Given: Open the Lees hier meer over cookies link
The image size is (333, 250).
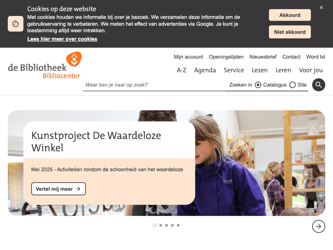Looking at the screenshot, I should [x=62, y=39].
